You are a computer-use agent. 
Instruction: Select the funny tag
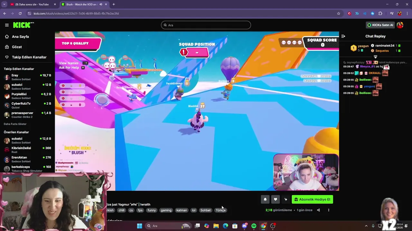pos(152,210)
